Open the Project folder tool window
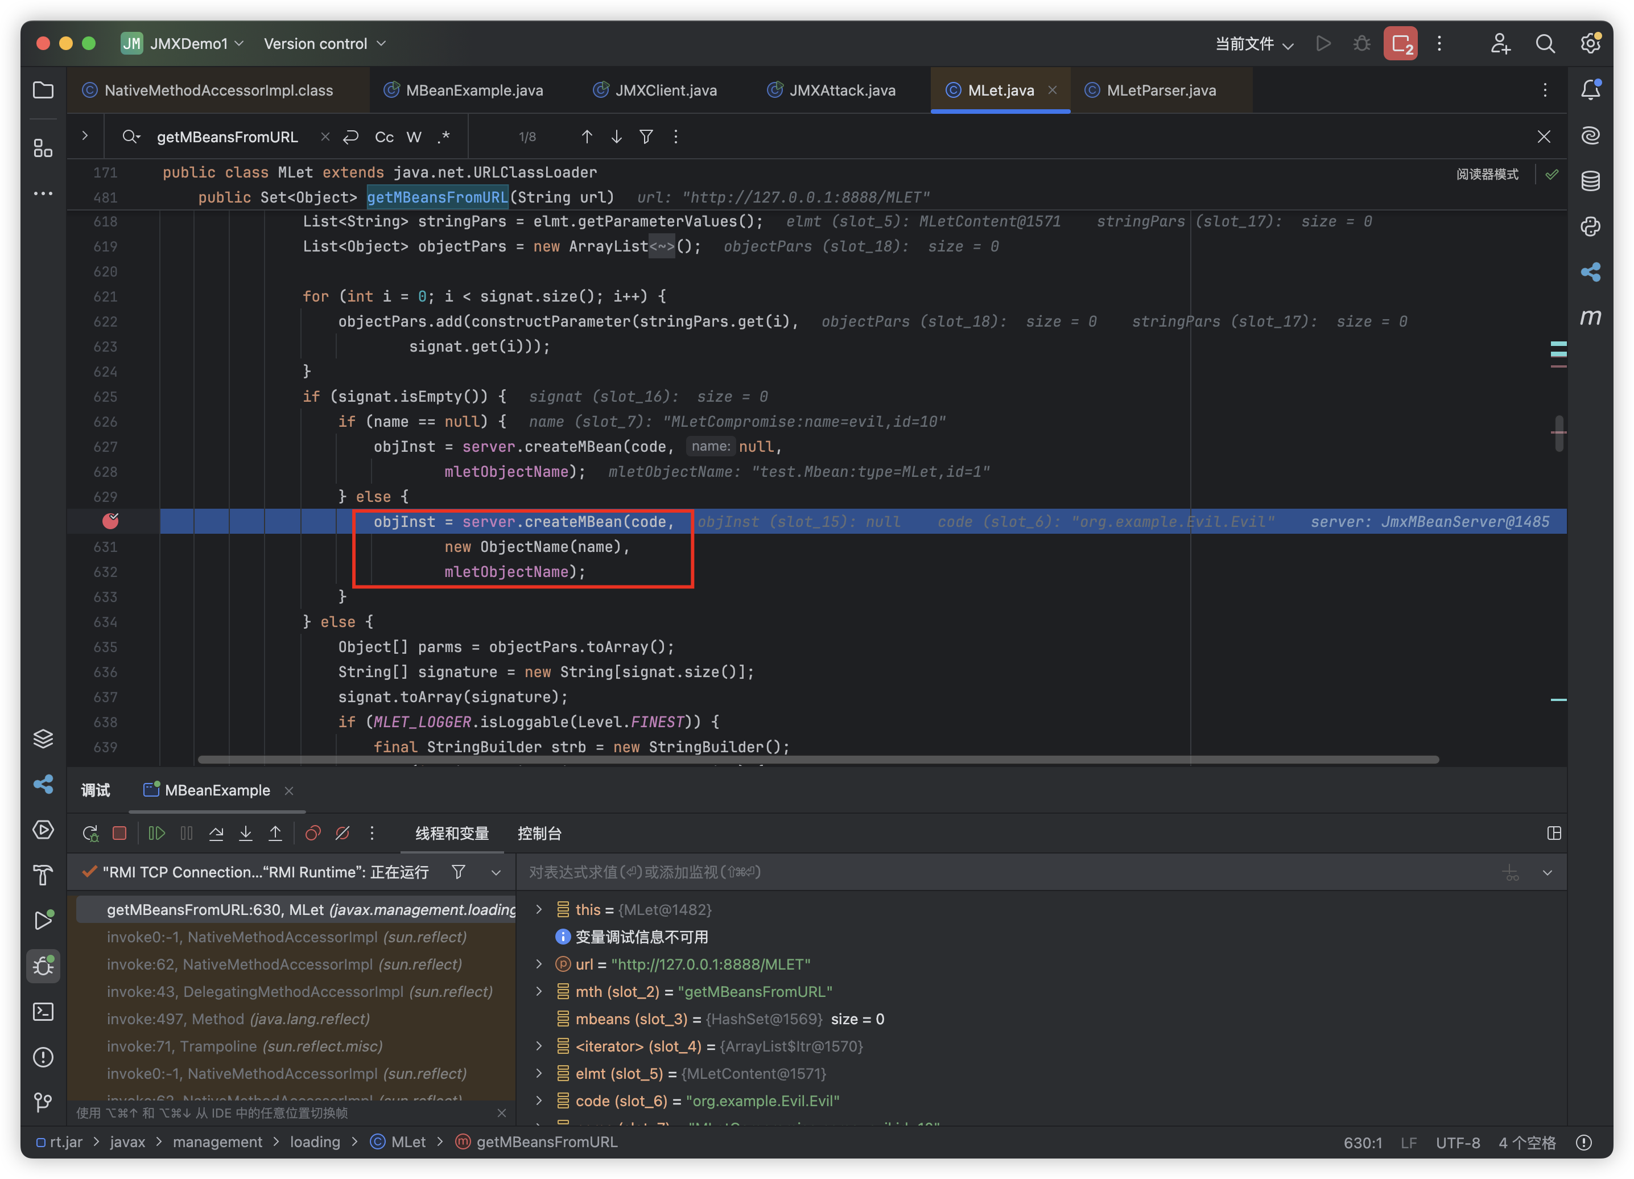The width and height of the screenshot is (1634, 1179). (43, 90)
